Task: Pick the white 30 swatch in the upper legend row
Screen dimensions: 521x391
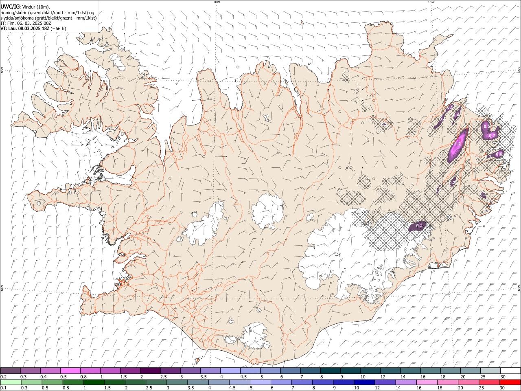Action: point(510,371)
